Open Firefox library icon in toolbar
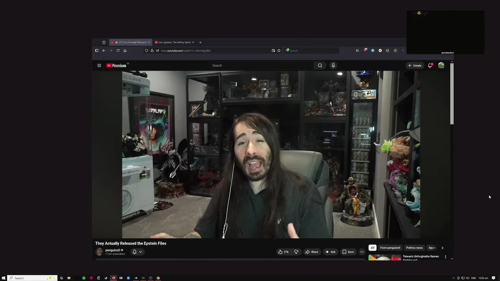The width and height of the screenshot is (500, 281). point(357,50)
